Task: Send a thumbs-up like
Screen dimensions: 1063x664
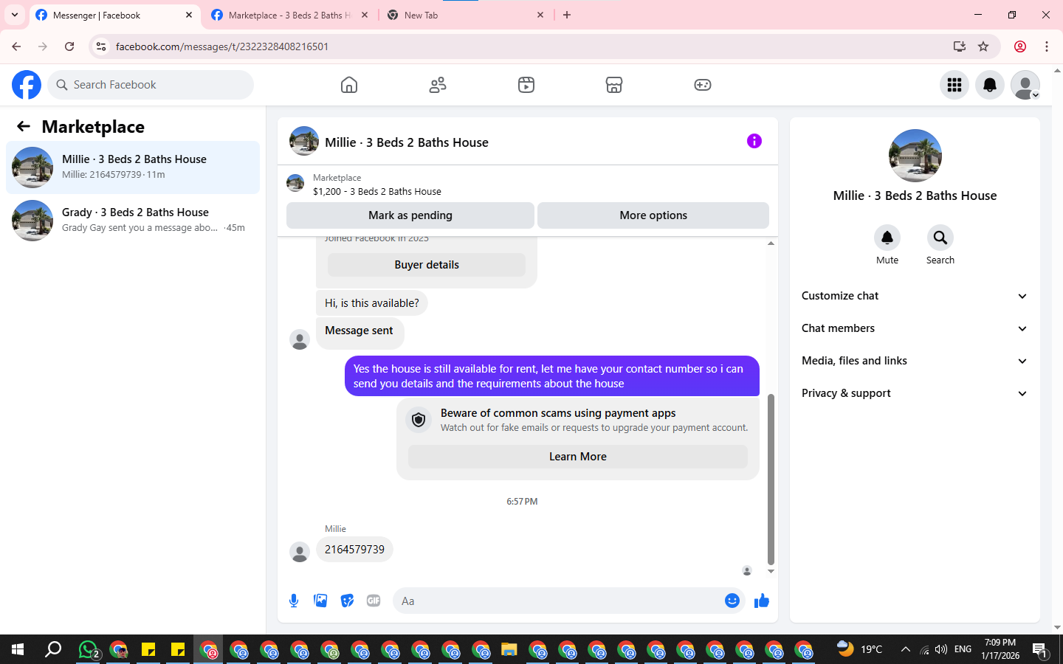Action: [762, 601]
